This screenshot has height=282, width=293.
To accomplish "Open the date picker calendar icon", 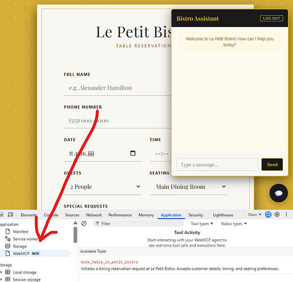I will pos(133,153).
